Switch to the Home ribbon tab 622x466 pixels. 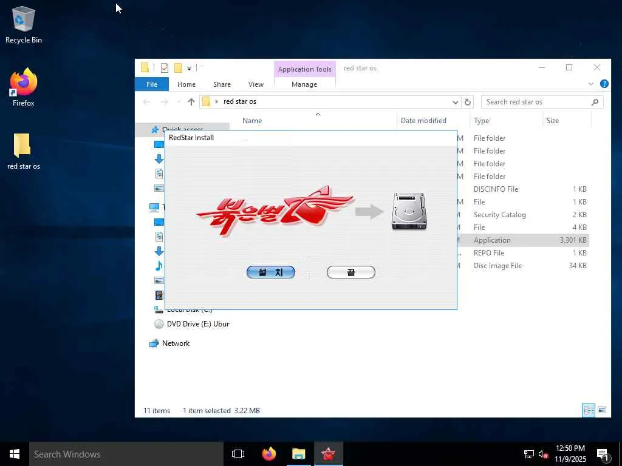(x=186, y=84)
